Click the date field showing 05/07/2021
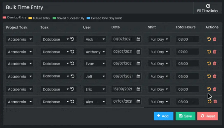The height and width of the screenshot is (128, 224). tap(123, 64)
